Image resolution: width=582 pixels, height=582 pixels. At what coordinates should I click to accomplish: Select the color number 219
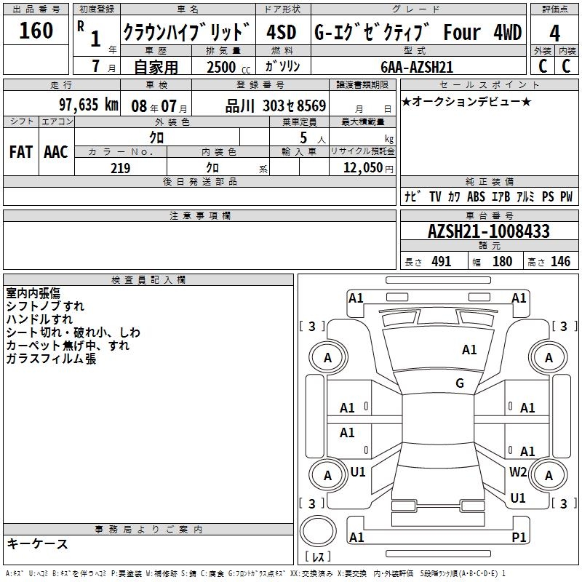click(120, 168)
